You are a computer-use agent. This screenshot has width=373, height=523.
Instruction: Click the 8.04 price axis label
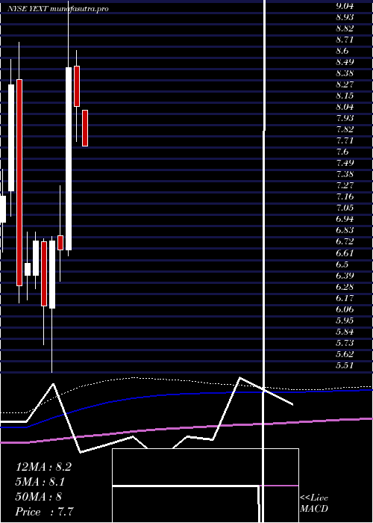[345, 107]
